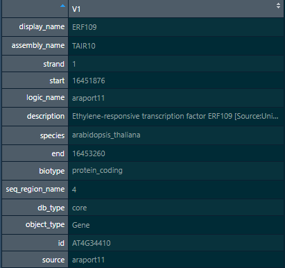Click the seq_region_name row label
Image resolution: width=285 pixels, height=268 pixels.
(x=35, y=190)
